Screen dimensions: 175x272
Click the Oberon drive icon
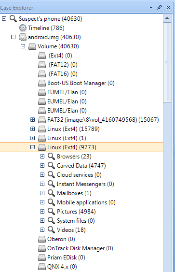pyautogui.click(x=42, y=239)
